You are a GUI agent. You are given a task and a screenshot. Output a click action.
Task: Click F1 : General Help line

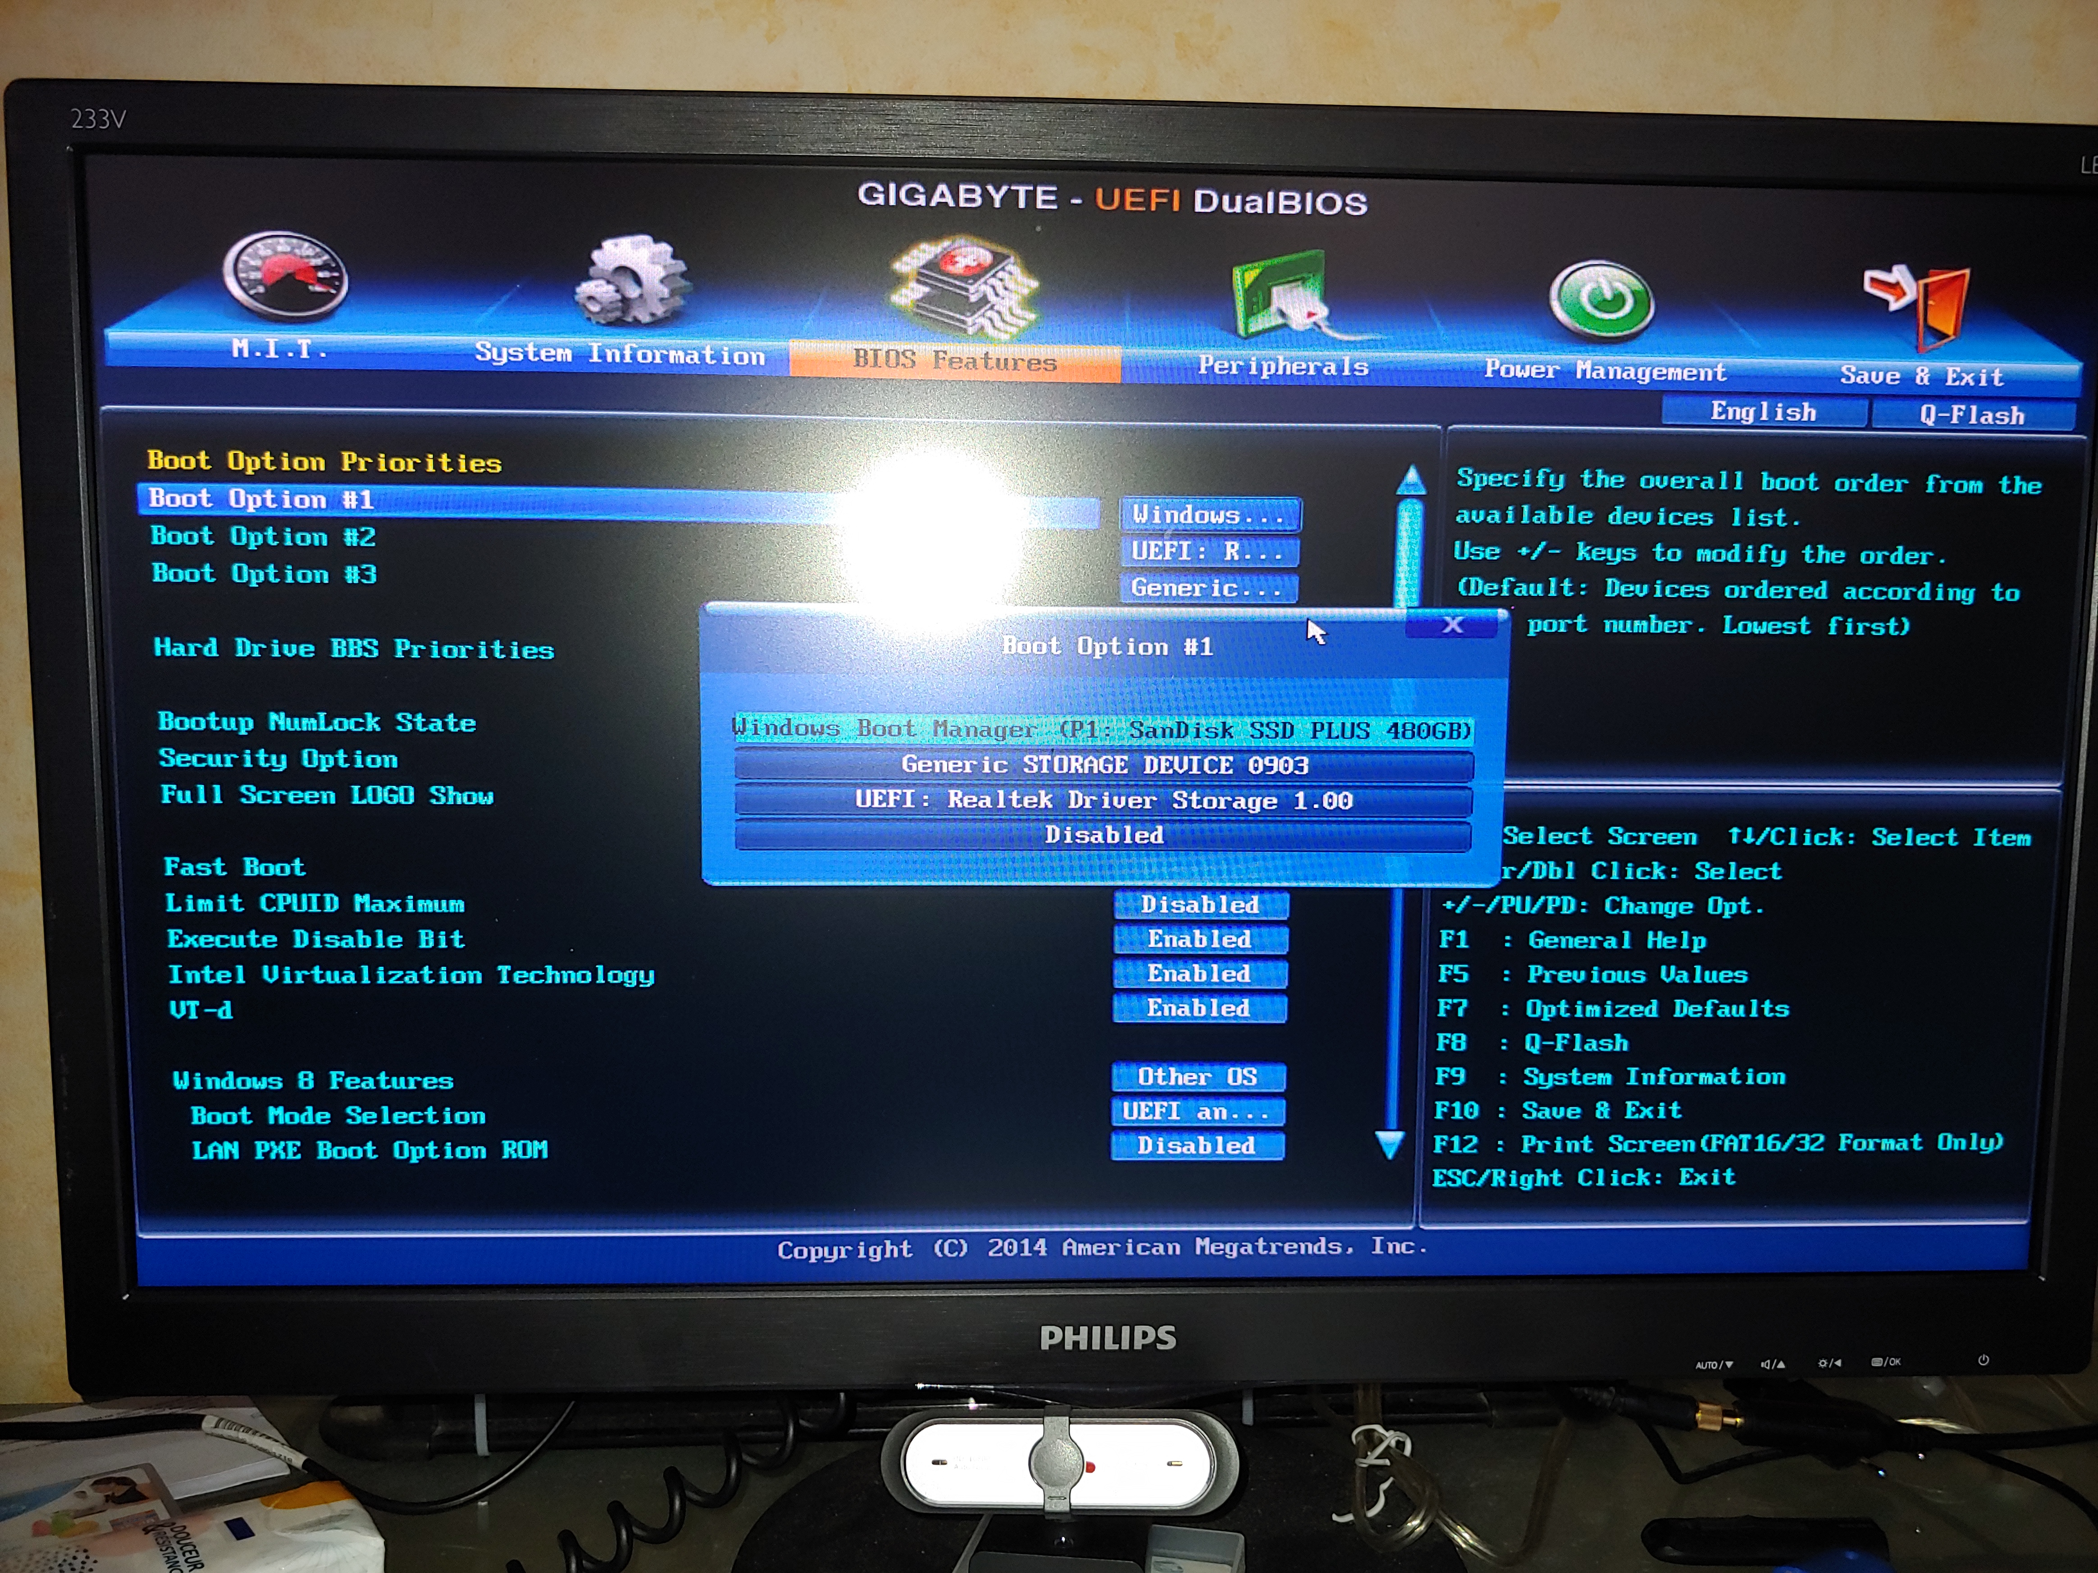click(x=1573, y=940)
